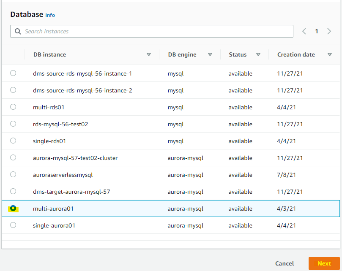342x271 pixels.
Task: Sort by DB instance column arrow
Action: [x=148, y=54]
